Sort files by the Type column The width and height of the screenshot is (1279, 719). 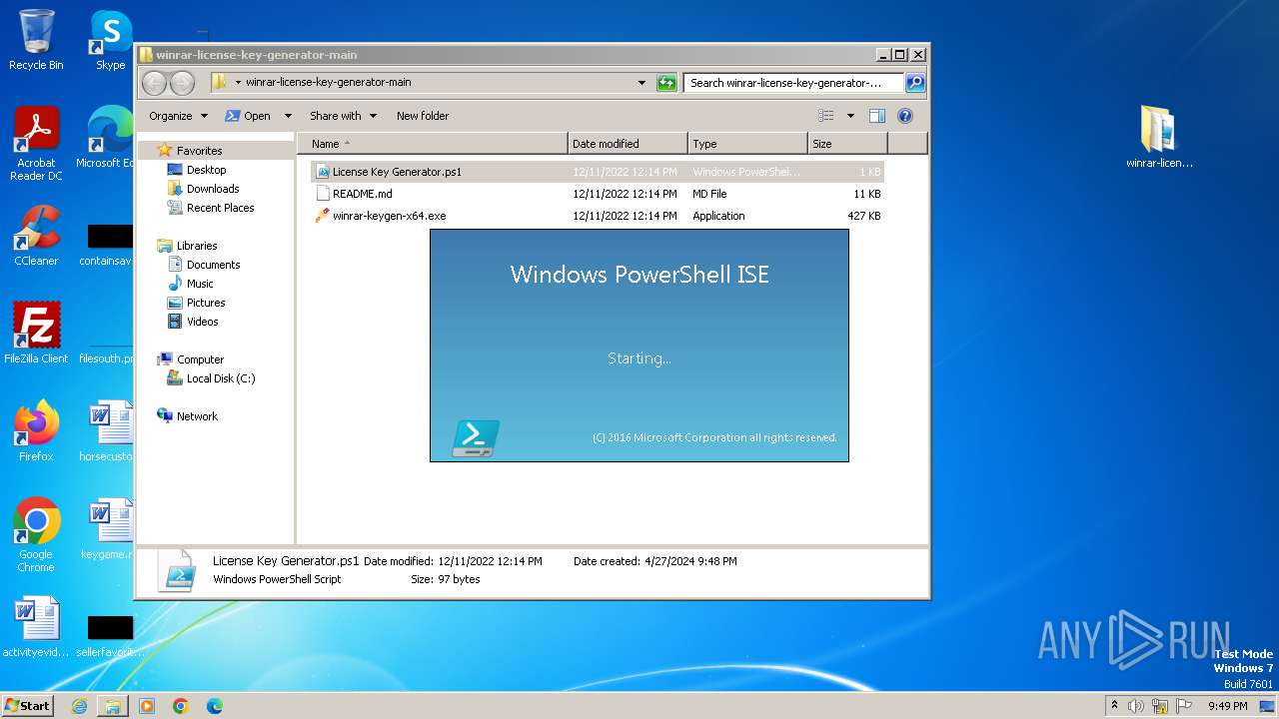click(x=746, y=144)
